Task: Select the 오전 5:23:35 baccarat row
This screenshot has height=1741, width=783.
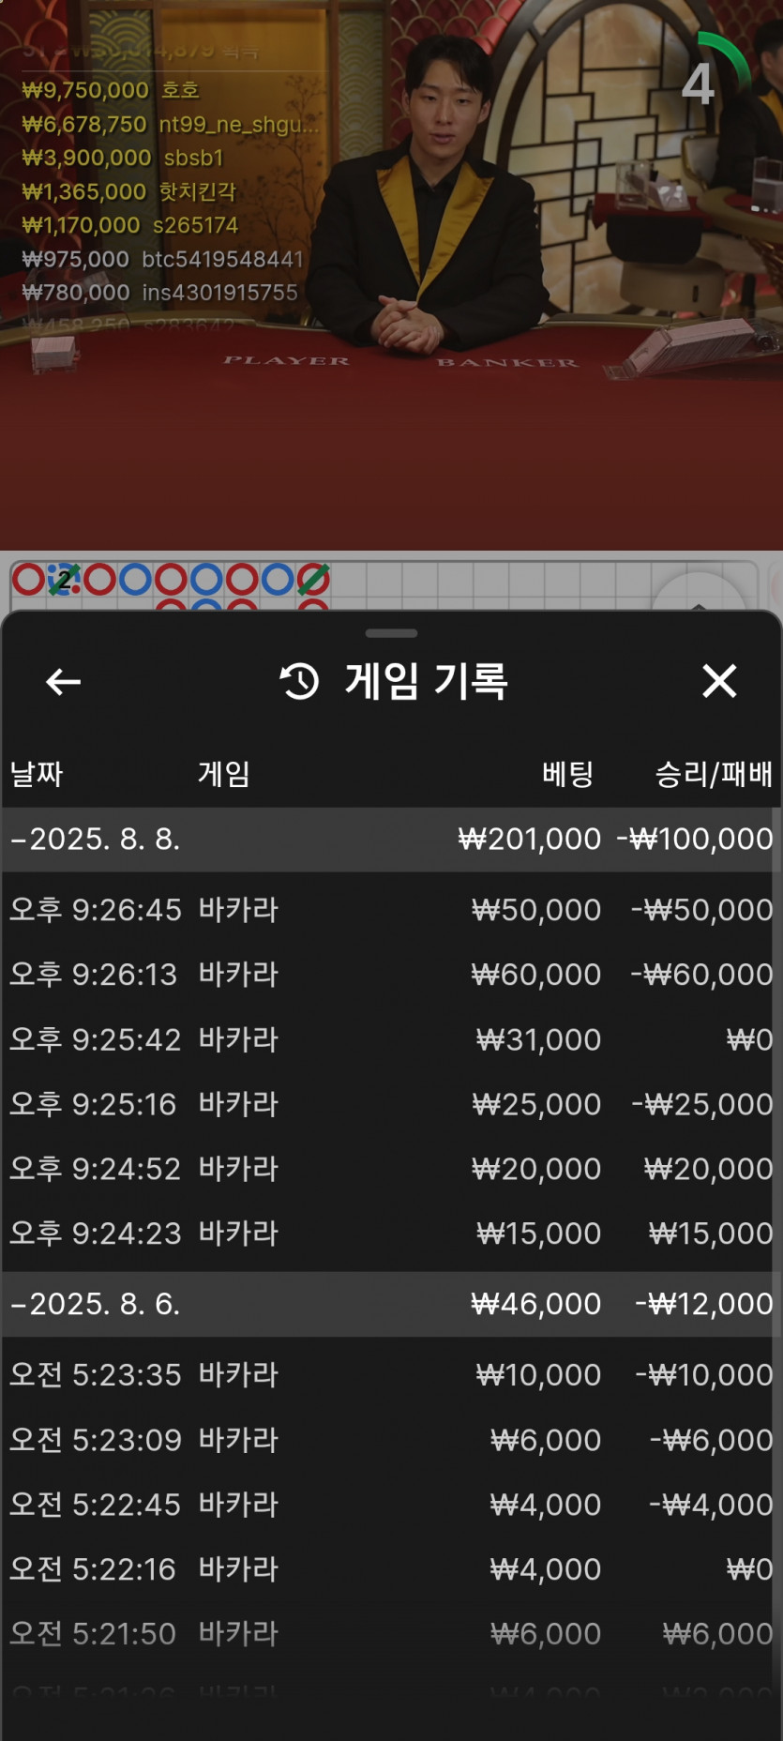Action: [x=391, y=1374]
